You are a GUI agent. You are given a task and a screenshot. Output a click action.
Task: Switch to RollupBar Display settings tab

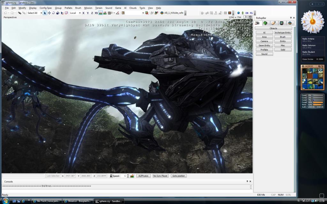282,23
